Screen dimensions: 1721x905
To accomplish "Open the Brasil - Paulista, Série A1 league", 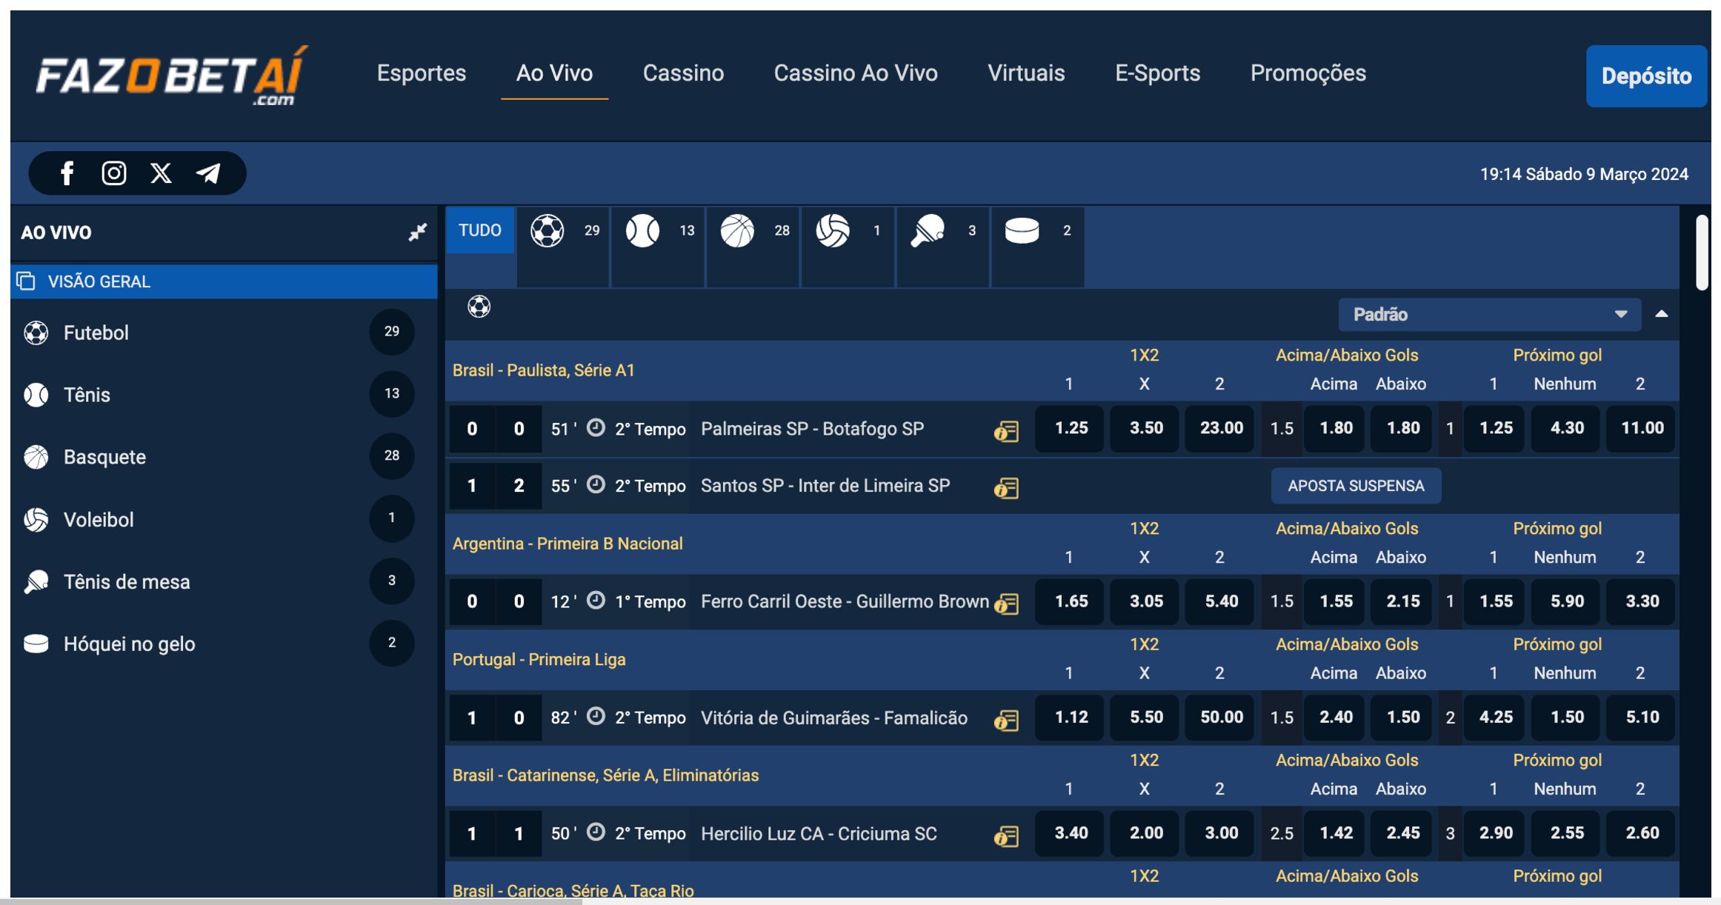I will click(x=544, y=370).
